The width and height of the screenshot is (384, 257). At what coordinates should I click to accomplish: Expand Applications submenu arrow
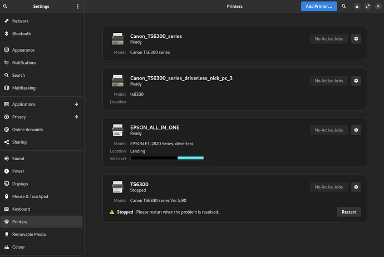tap(76, 104)
